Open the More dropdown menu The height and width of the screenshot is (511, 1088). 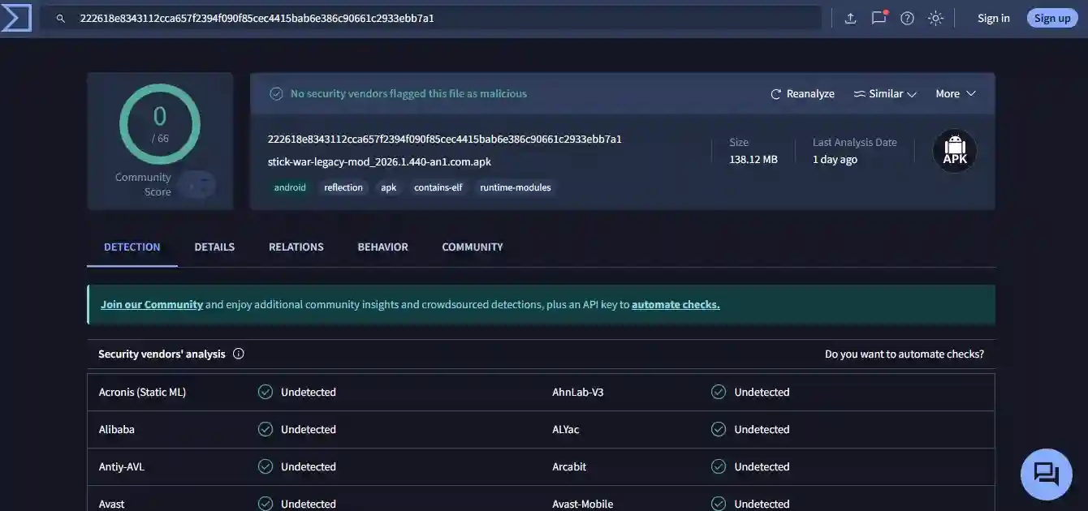(x=956, y=94)
